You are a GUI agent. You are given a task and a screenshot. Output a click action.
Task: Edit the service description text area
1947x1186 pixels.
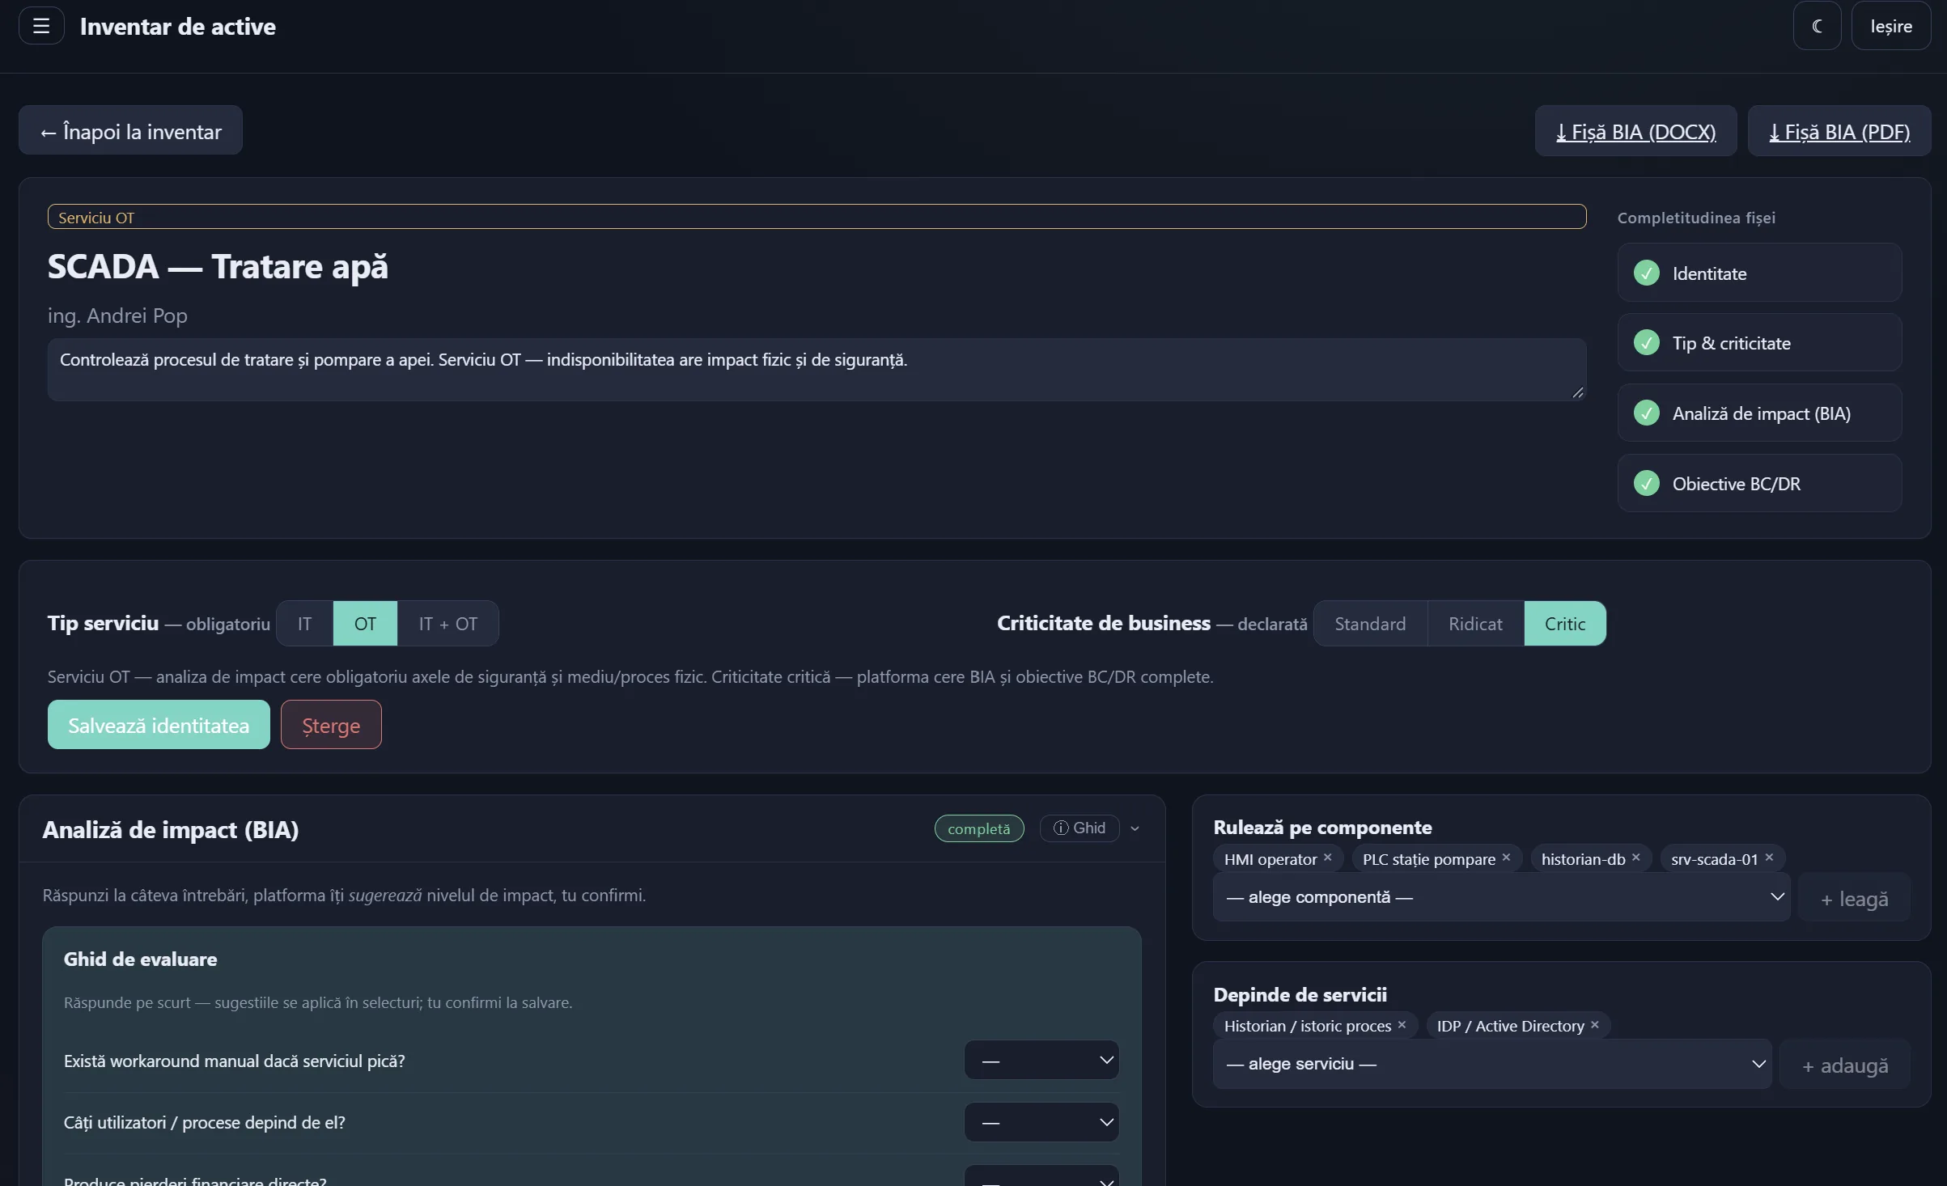point(817,370)
